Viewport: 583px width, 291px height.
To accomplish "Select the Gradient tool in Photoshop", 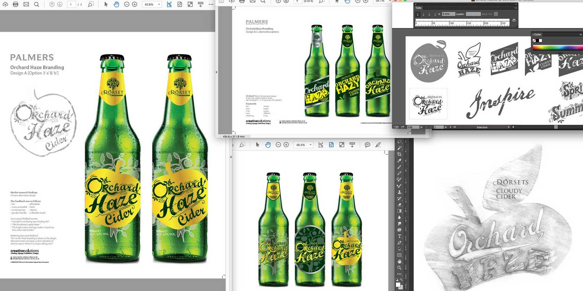I will pyautogui.click(x=399, y=211).
